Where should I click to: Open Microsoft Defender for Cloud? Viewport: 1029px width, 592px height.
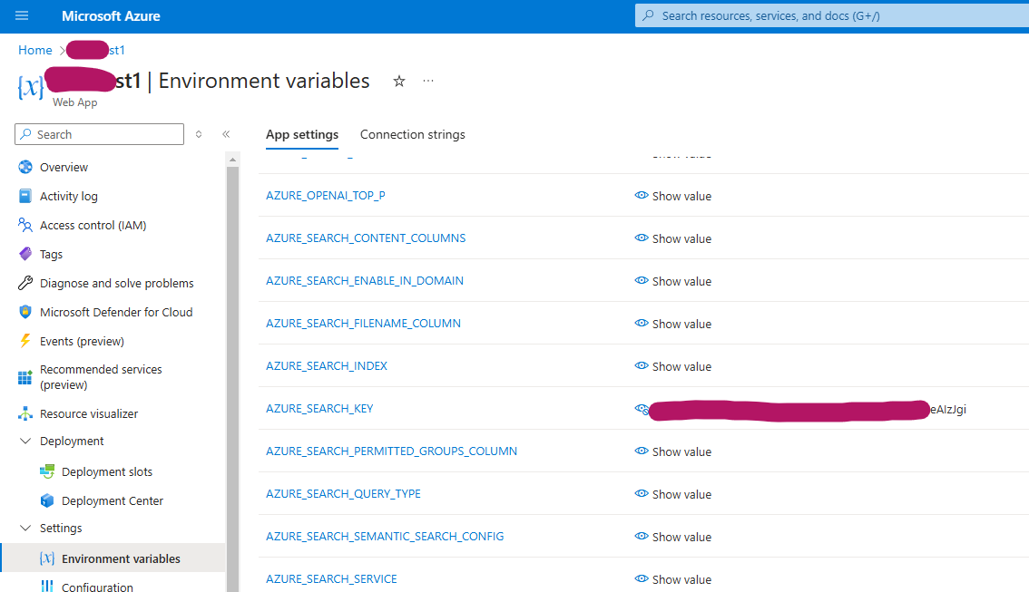116,312
